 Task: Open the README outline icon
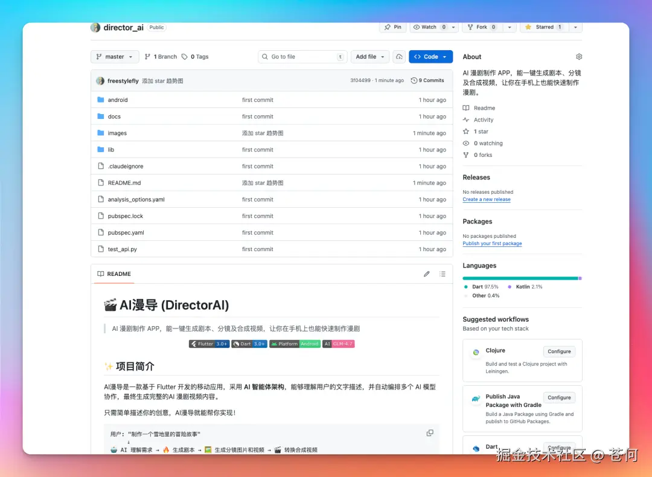click(x=443, y=274)
